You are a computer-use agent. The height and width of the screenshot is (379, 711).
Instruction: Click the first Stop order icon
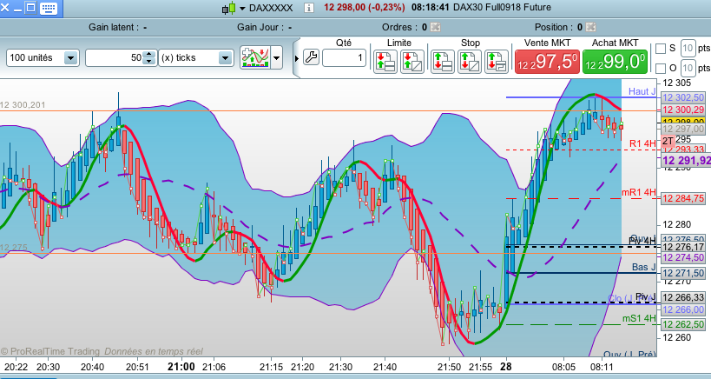tap(443, 61)
